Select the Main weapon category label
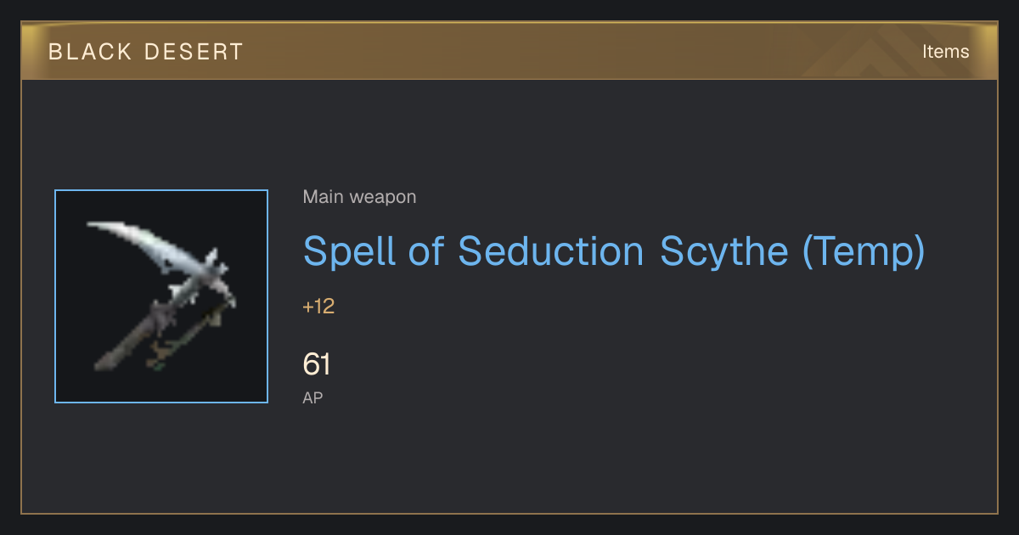1019x535 pixels. coord(359,197)
